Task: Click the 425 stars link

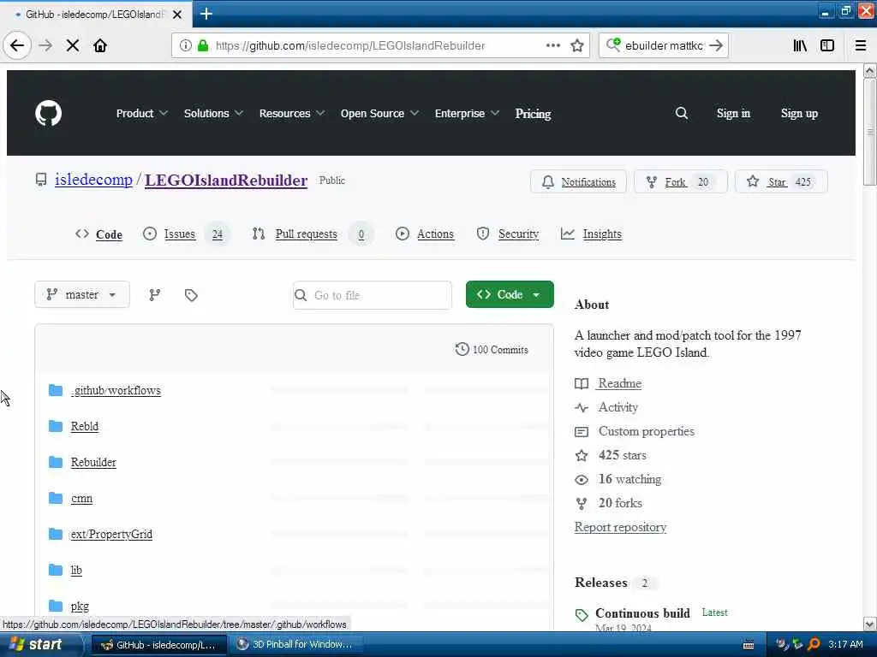Action: [622, 455]
